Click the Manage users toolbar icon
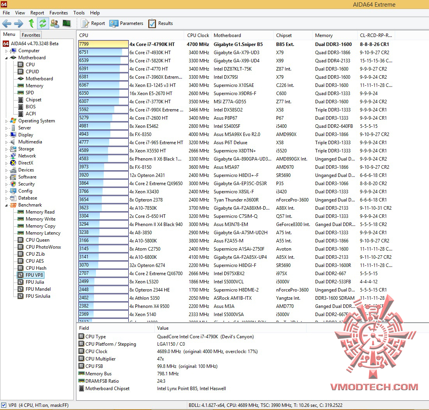This screenshot has width=429, height=410. [x=55, y=23]
